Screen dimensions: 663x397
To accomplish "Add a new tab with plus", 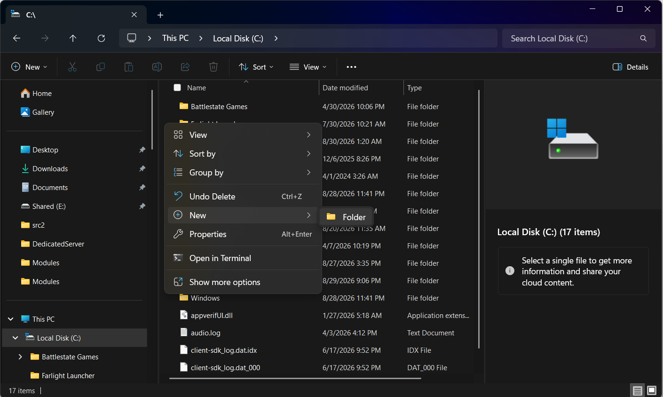I will point(160,15).
